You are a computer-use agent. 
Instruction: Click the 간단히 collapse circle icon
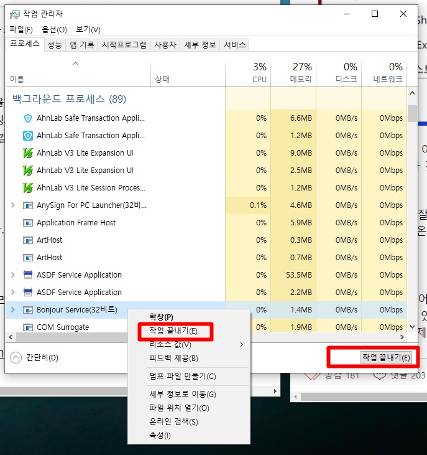pyautogui.click(x=16, y=357)
